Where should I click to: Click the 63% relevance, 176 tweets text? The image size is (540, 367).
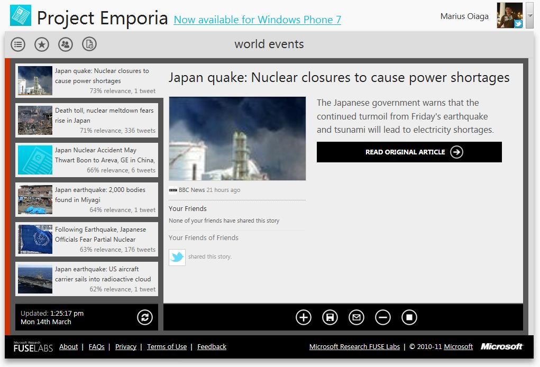tap(117, 249)
